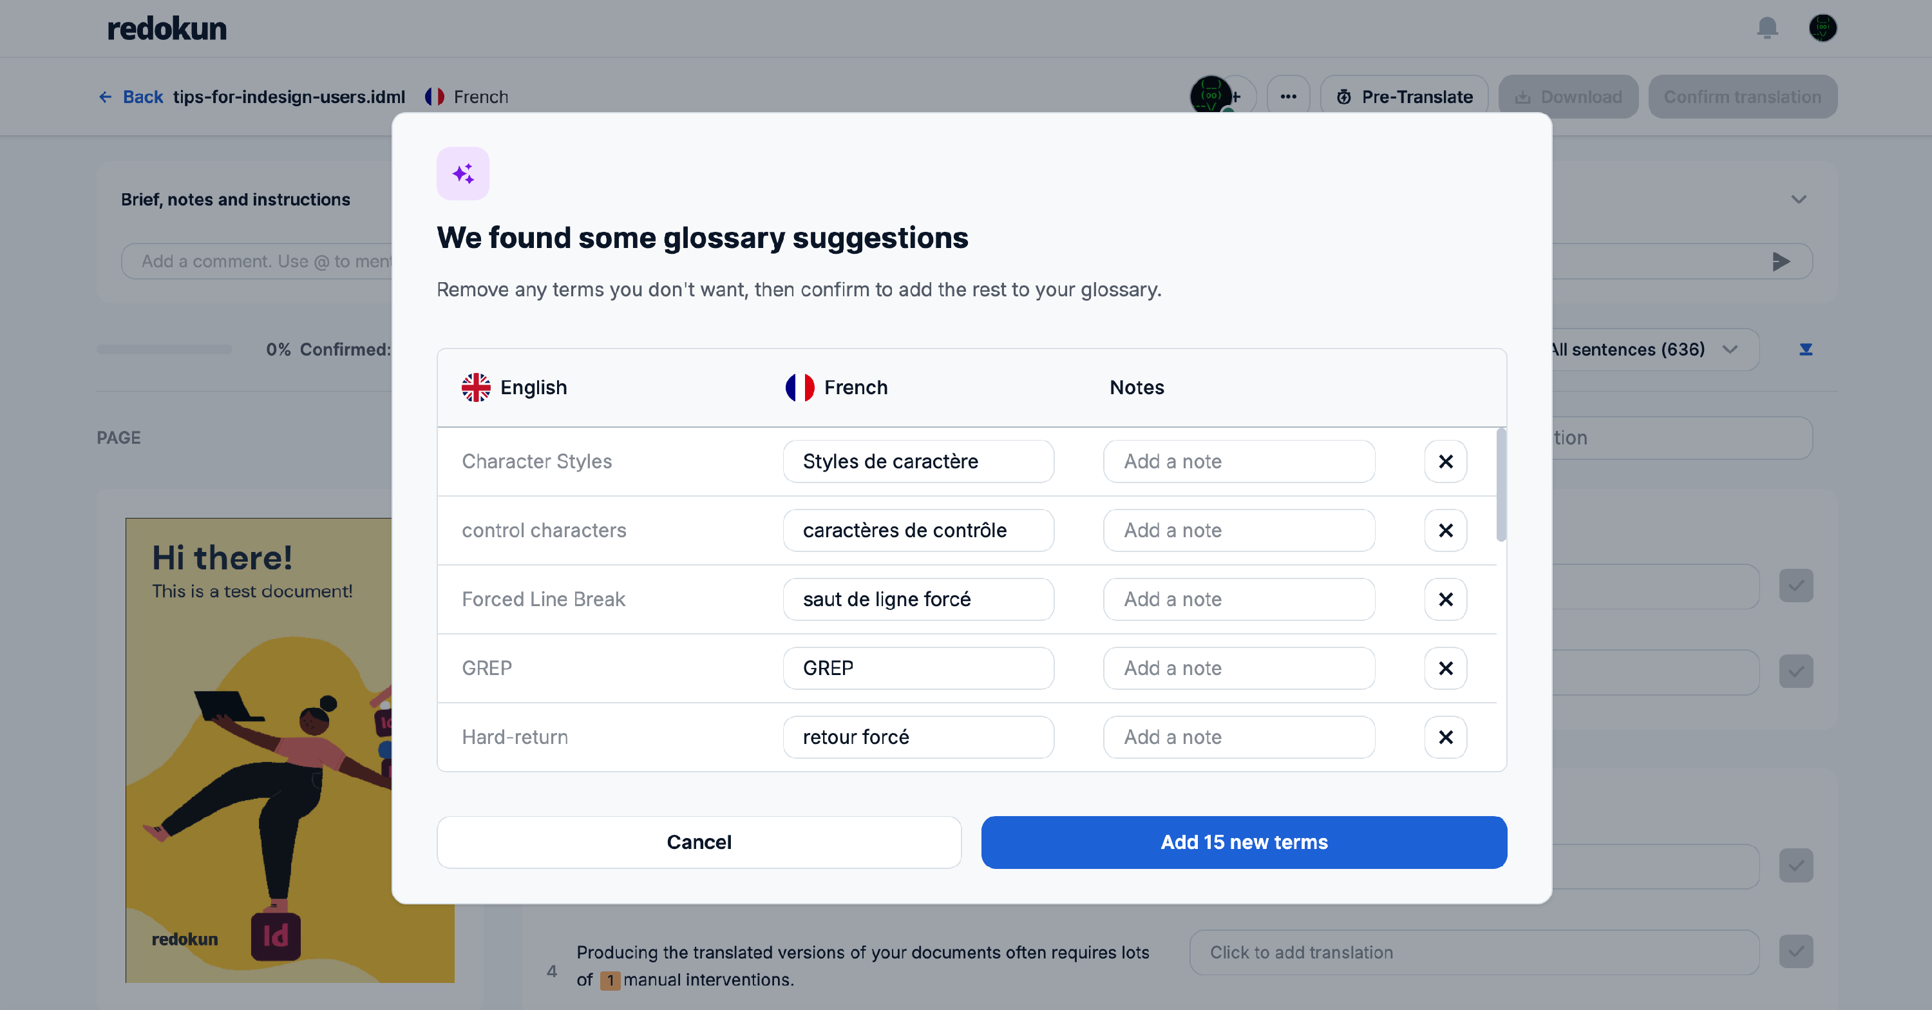Click the glossary list scrollbar

point(1500,485)
